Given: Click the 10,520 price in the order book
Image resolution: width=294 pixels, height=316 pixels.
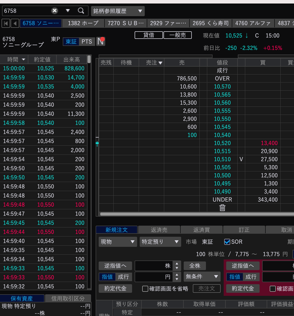Looking at the screenshot, I should coord(222,143).
